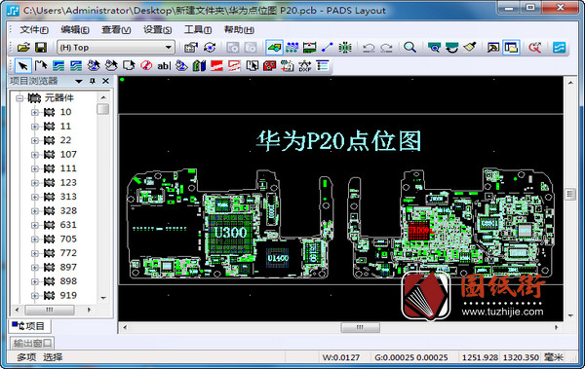Click the paintbrush icon in the main toolbar
This screenshot has height=369, width=585.
pos(470,48)
